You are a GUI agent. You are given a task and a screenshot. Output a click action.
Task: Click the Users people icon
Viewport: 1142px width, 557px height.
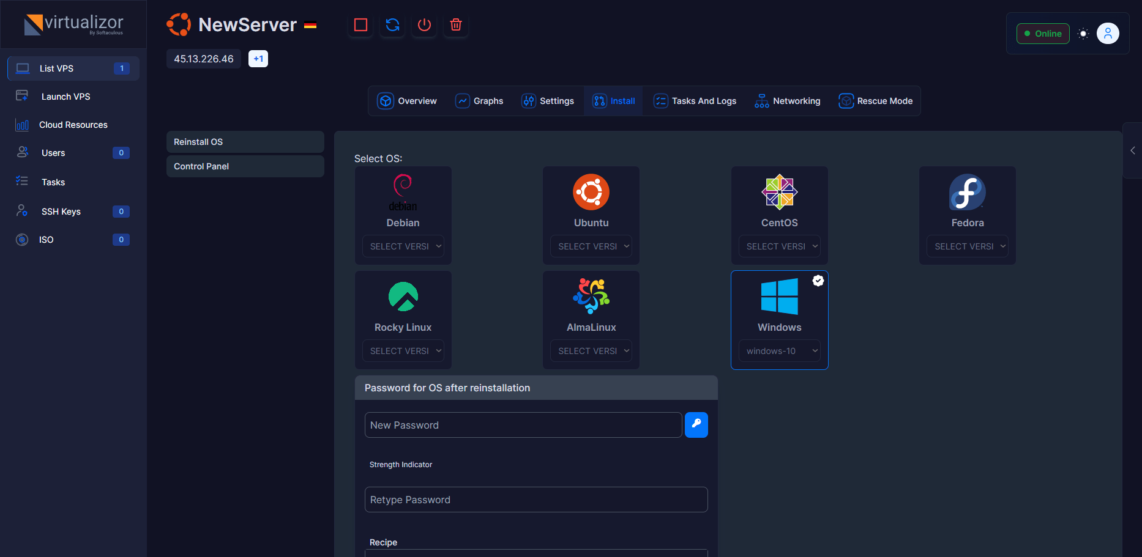point(22,152)
